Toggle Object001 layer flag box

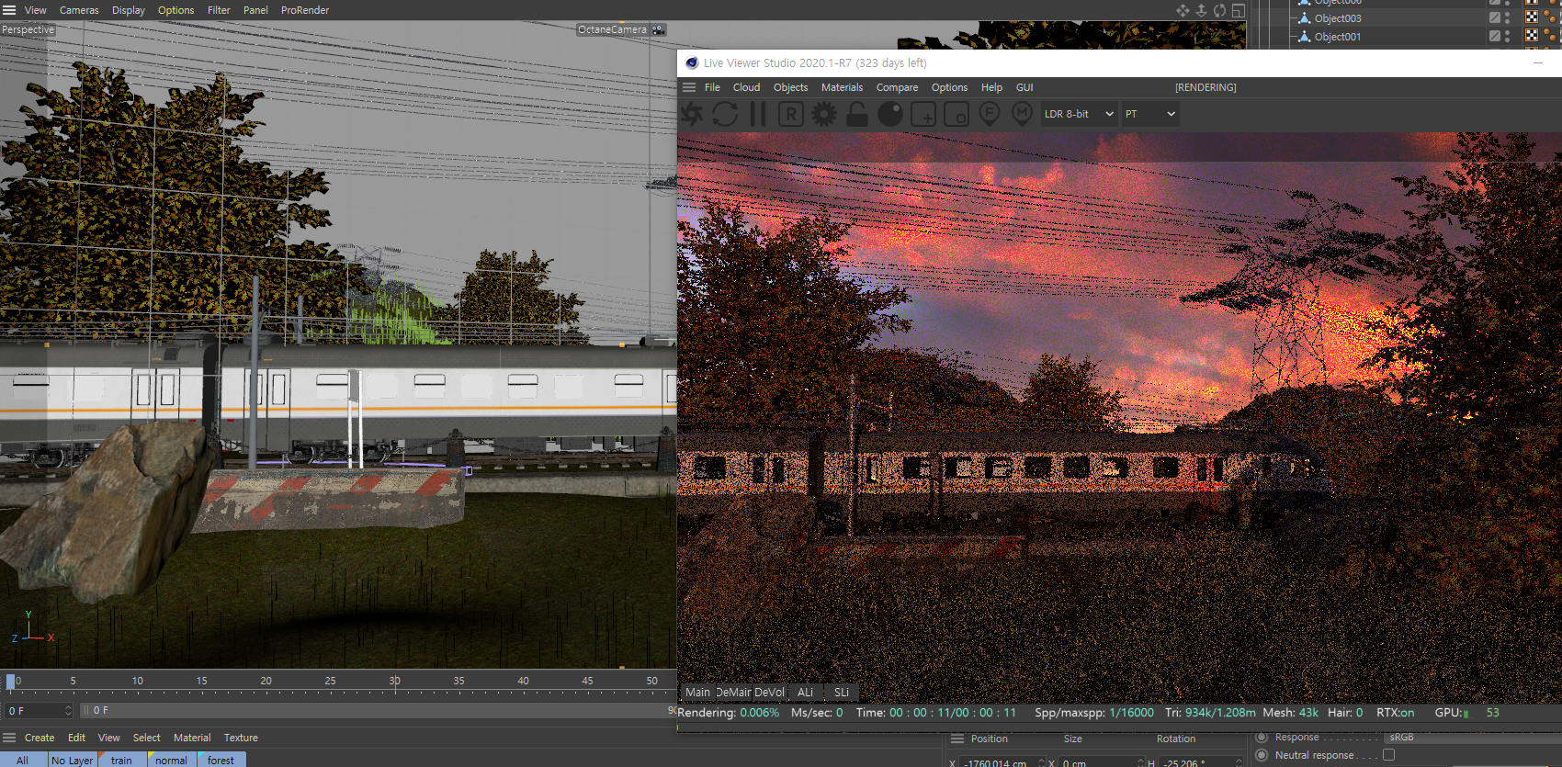coord(1495,37)
